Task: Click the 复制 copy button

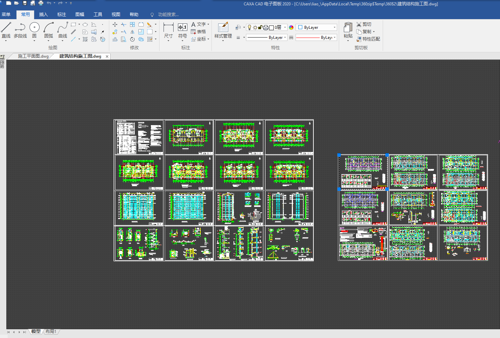Action: [x=364, y=32]
